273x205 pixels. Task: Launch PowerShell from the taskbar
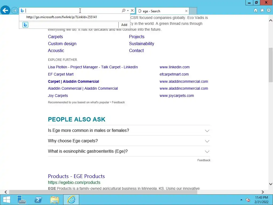click(38, 200)
